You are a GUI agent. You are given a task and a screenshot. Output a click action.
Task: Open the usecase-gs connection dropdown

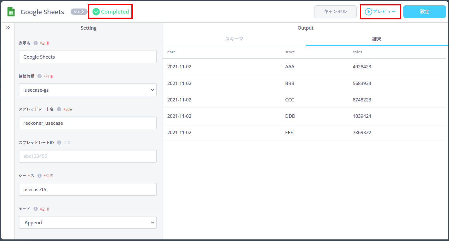[88, 90]
